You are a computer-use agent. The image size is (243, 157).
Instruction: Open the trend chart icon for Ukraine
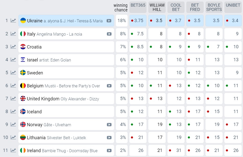pos(13,21)
